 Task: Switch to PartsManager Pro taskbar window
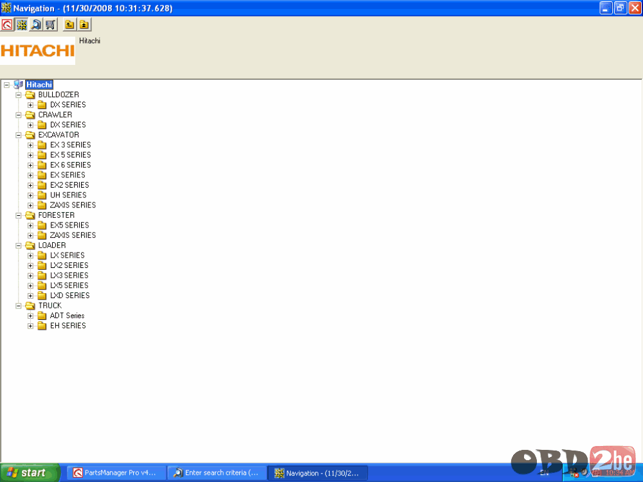coord(116,473)
